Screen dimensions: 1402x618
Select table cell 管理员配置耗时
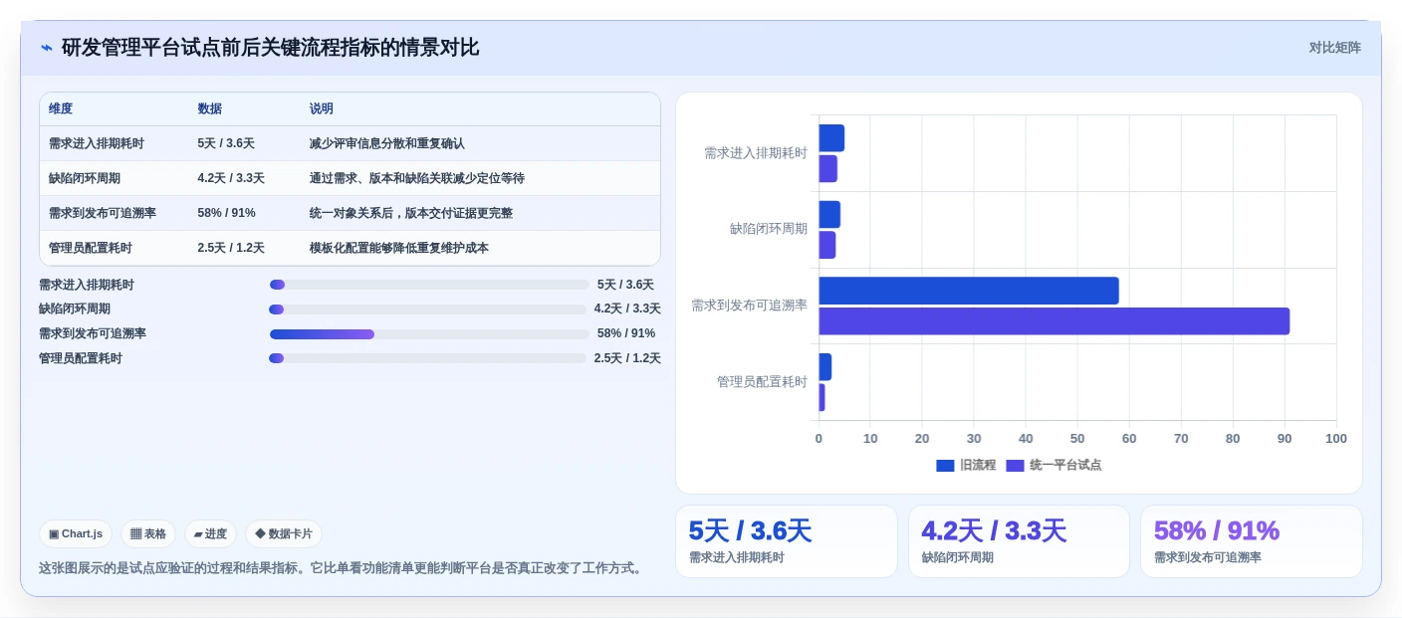point(91,248)
